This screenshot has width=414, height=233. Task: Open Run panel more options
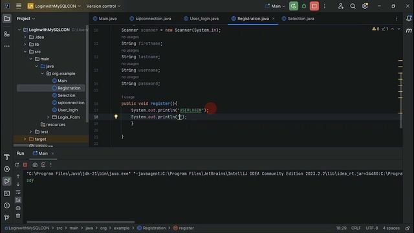50,165
